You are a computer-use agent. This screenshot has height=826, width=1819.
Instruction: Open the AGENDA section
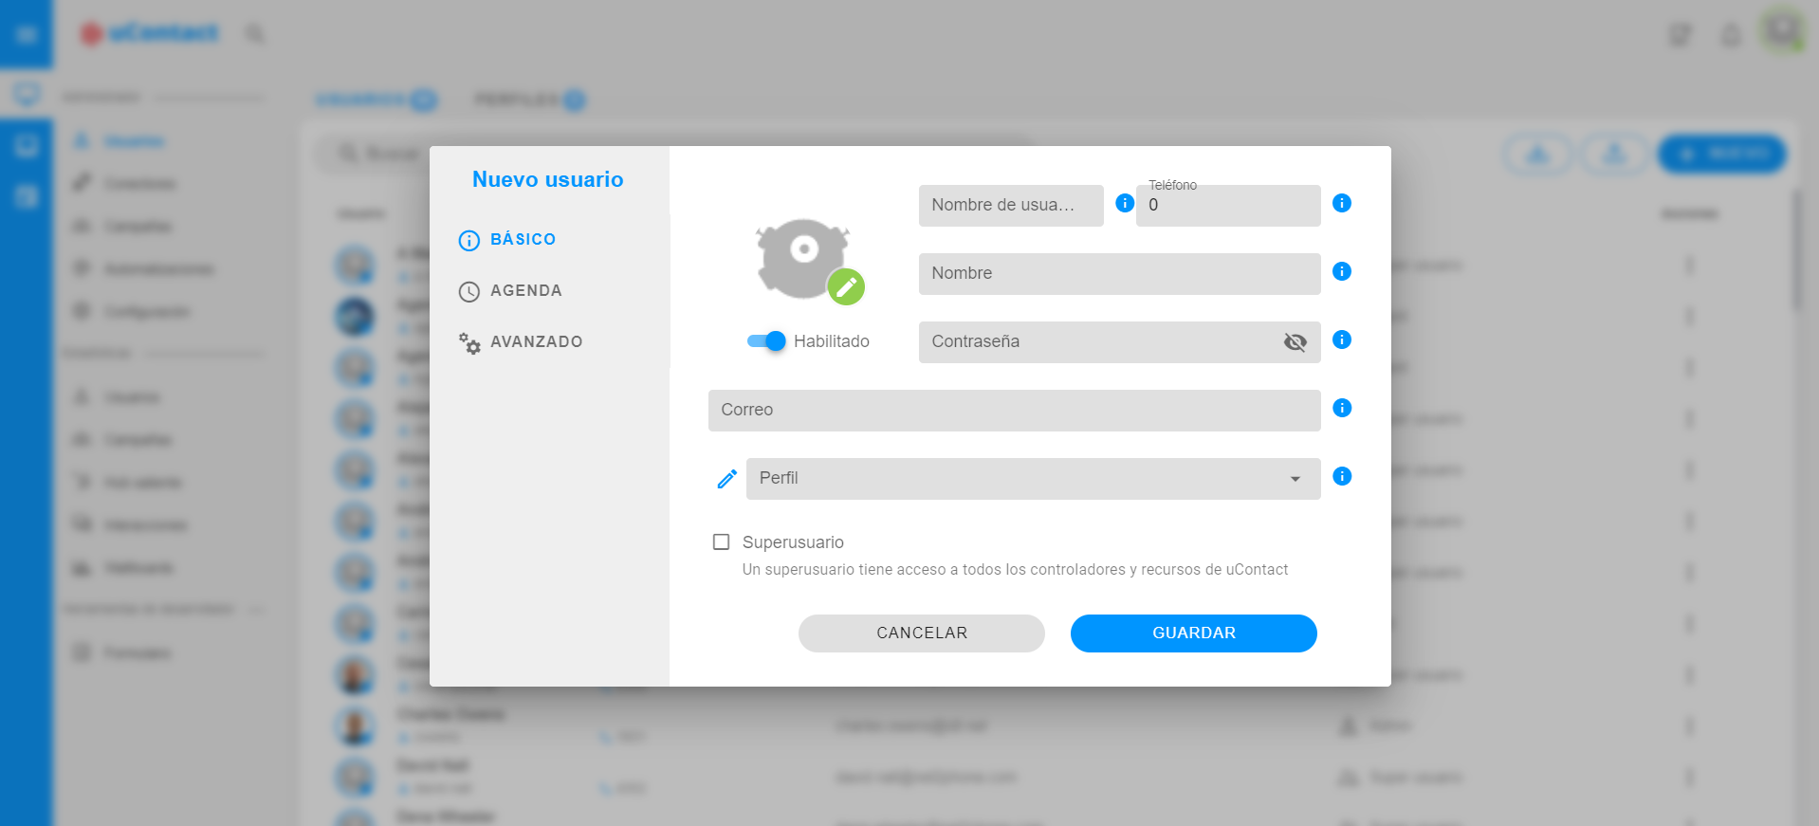tap(510, 291)
